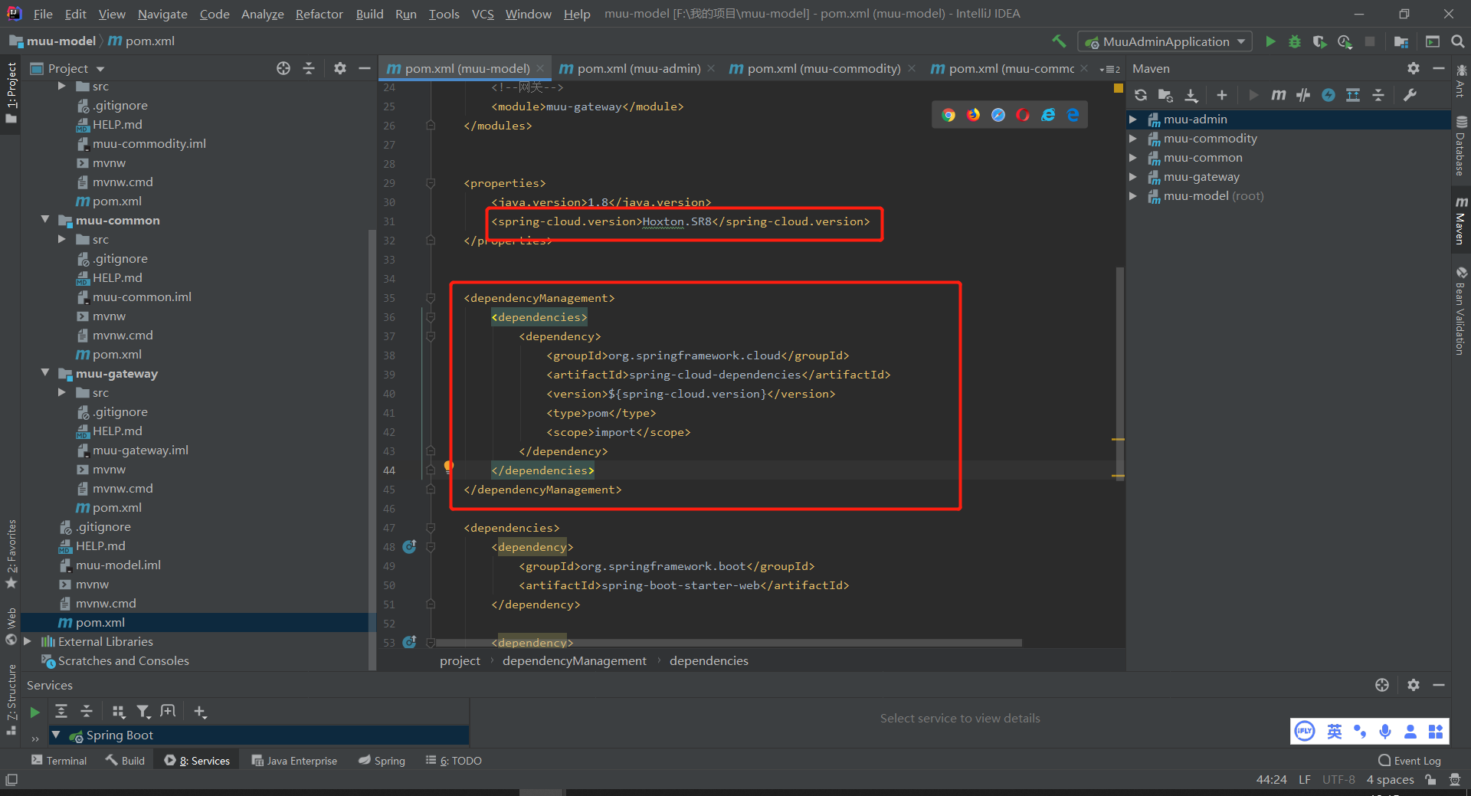Show Maven dependencies diagram icon

click(x=1353, y=95)
